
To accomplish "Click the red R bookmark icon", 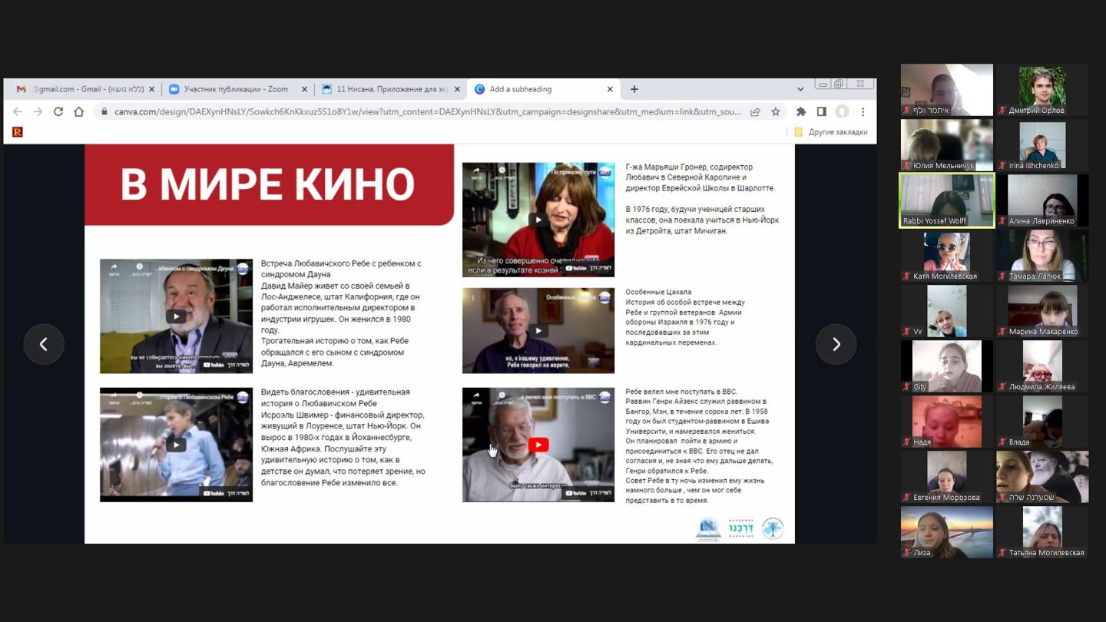I will point(18,132).
